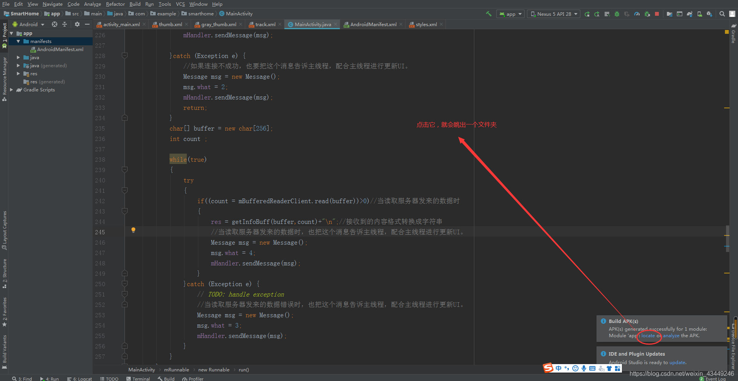Click the red Stop button

click(657, 14)
